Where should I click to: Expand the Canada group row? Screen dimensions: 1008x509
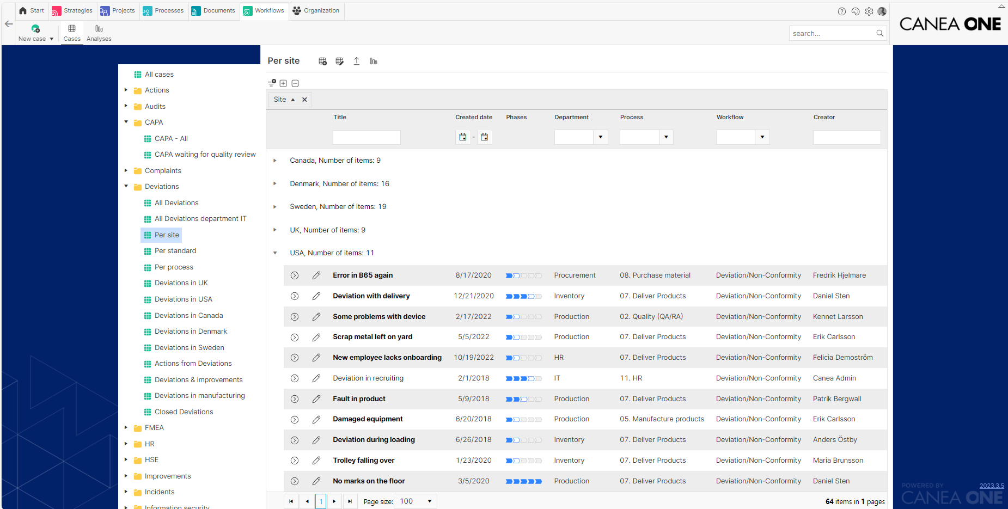tap(275, 161)
